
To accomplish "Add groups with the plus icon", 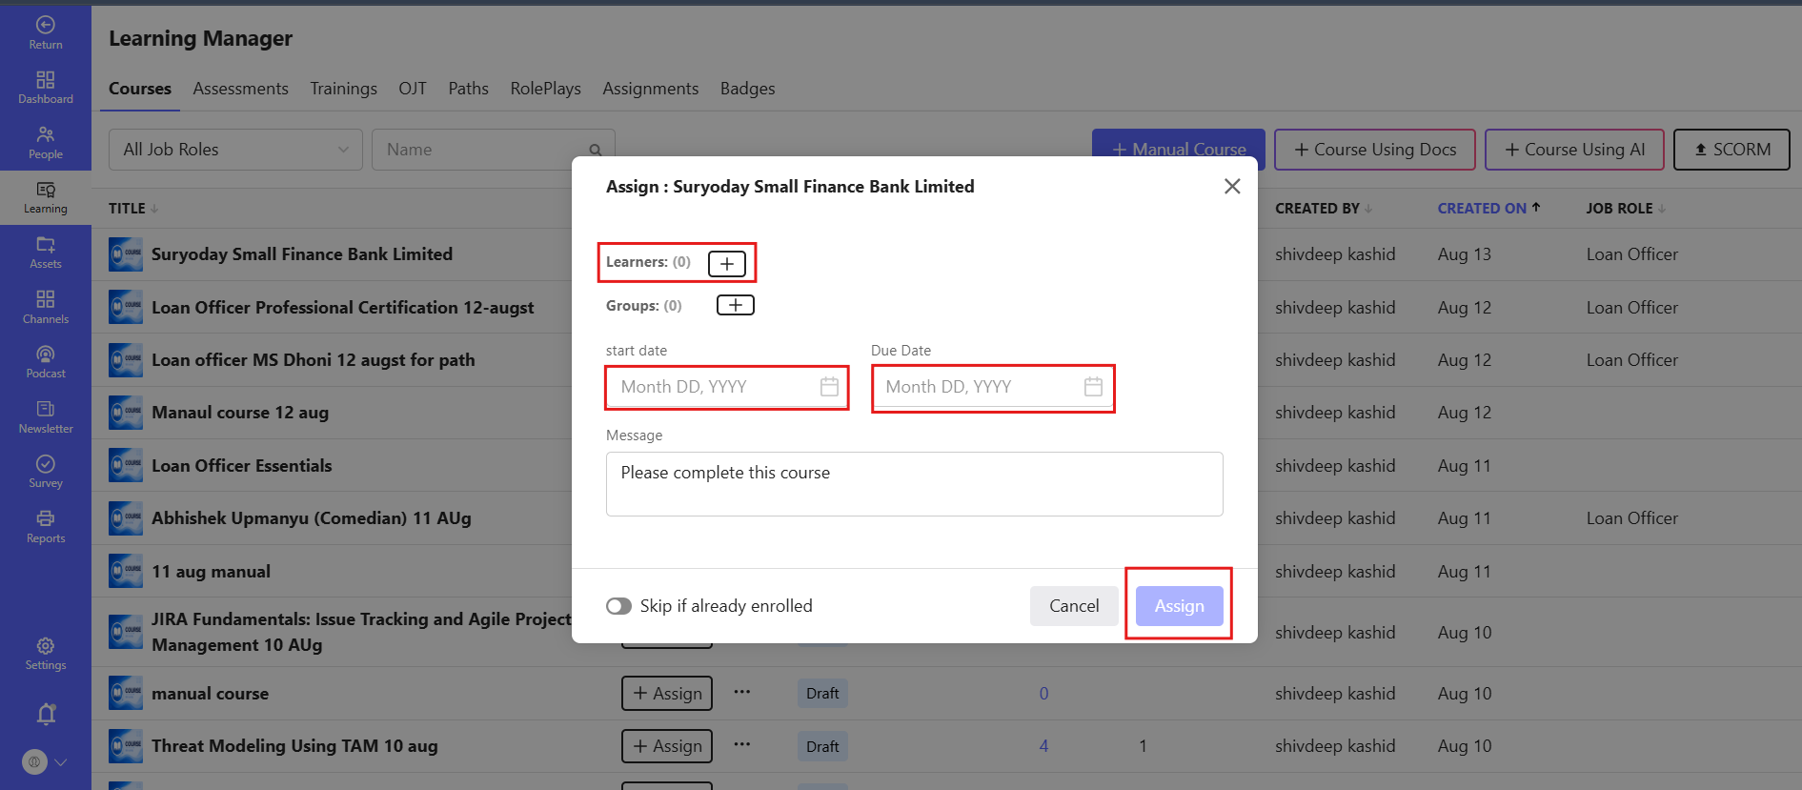I will pyautogui.click(x=736, y=305).
